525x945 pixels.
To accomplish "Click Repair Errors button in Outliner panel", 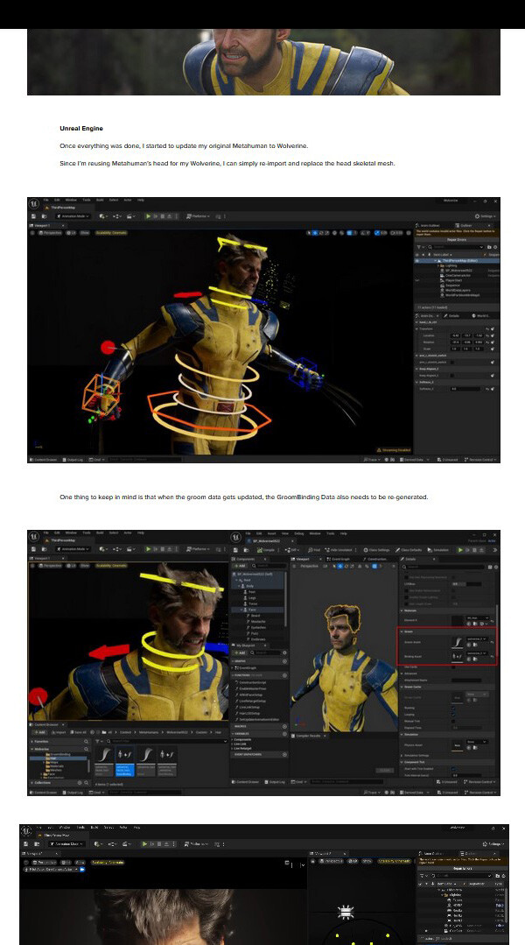I will pos(457,240).
